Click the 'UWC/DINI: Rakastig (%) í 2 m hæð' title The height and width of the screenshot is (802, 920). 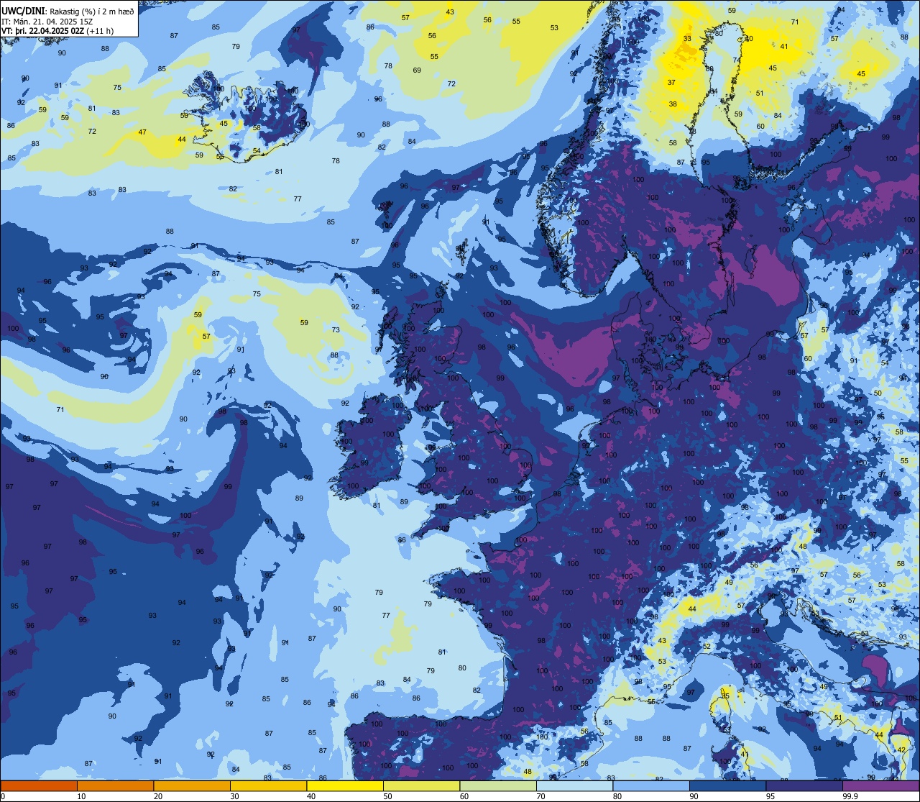68,11
